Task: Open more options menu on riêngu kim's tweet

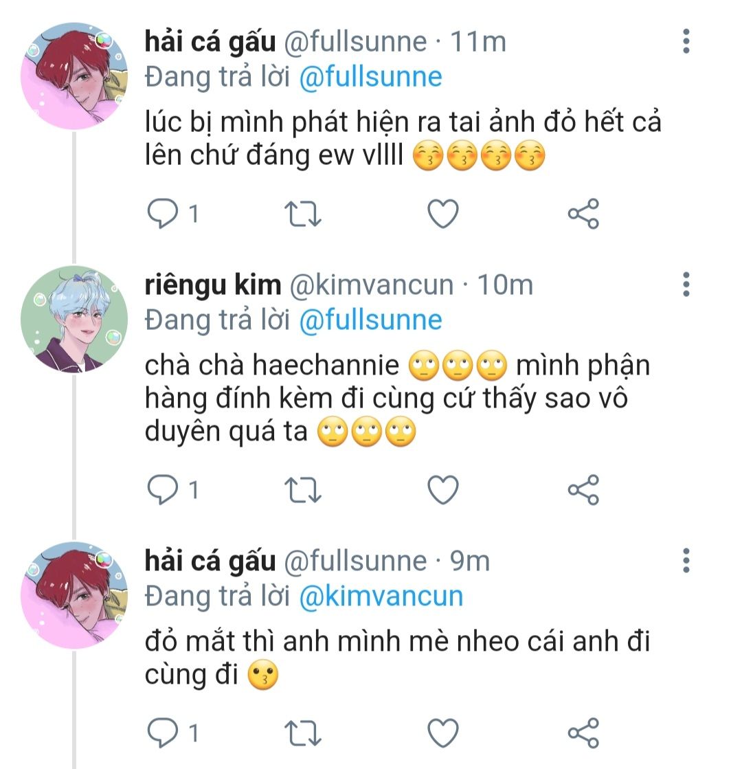Action: 686,285
